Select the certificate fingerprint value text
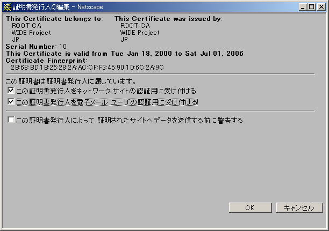 point(87,68)
